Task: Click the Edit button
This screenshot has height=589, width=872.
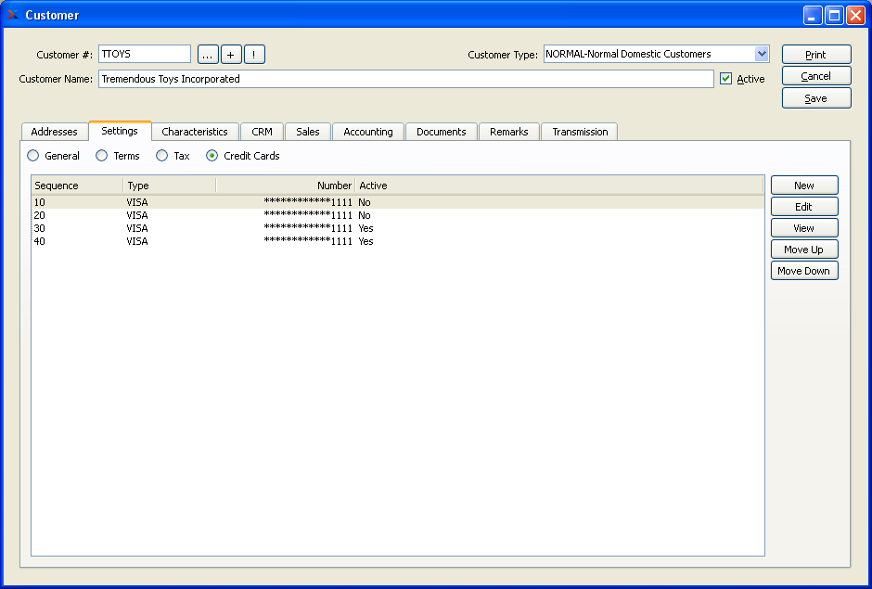Action: point(804,207)
